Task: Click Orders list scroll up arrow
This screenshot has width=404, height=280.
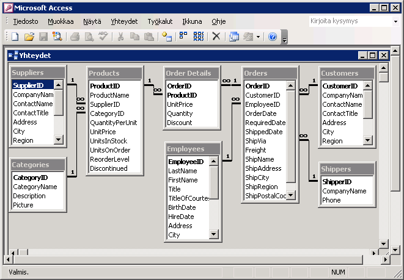Action: [291, 85]
